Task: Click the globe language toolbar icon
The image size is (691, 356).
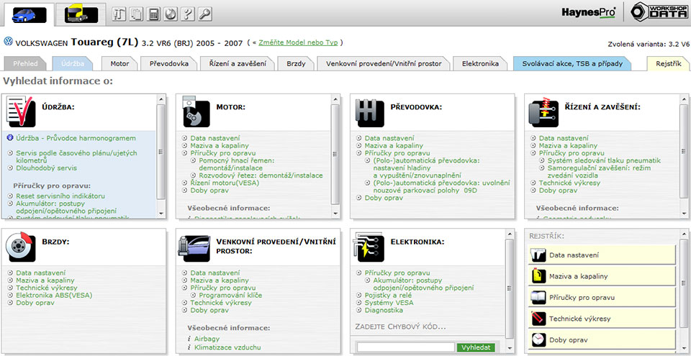Action: [171, 14]
